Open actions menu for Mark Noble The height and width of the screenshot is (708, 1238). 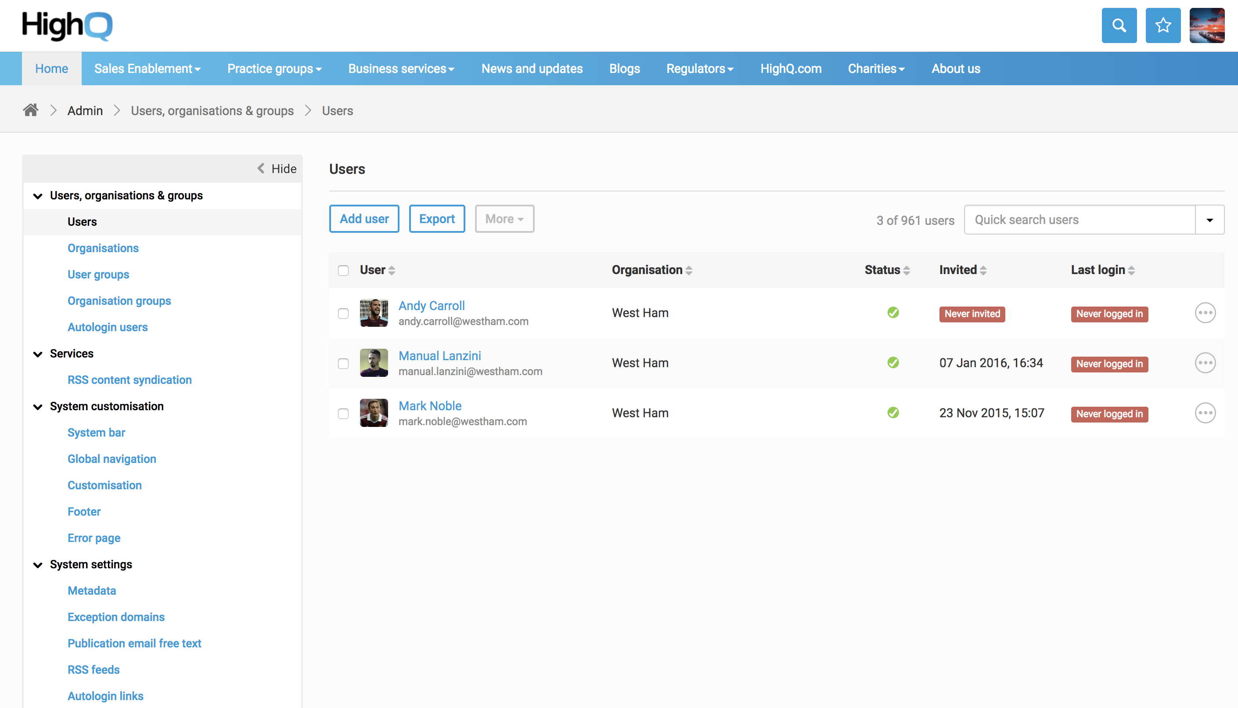pos(1205,413)
